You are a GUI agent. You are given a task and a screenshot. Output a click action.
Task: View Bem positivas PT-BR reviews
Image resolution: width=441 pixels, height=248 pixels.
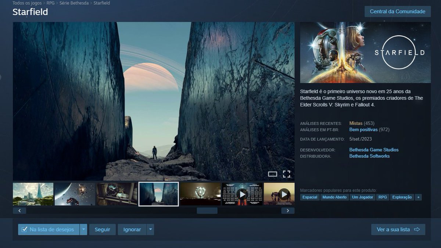click(x=363, y=130)
